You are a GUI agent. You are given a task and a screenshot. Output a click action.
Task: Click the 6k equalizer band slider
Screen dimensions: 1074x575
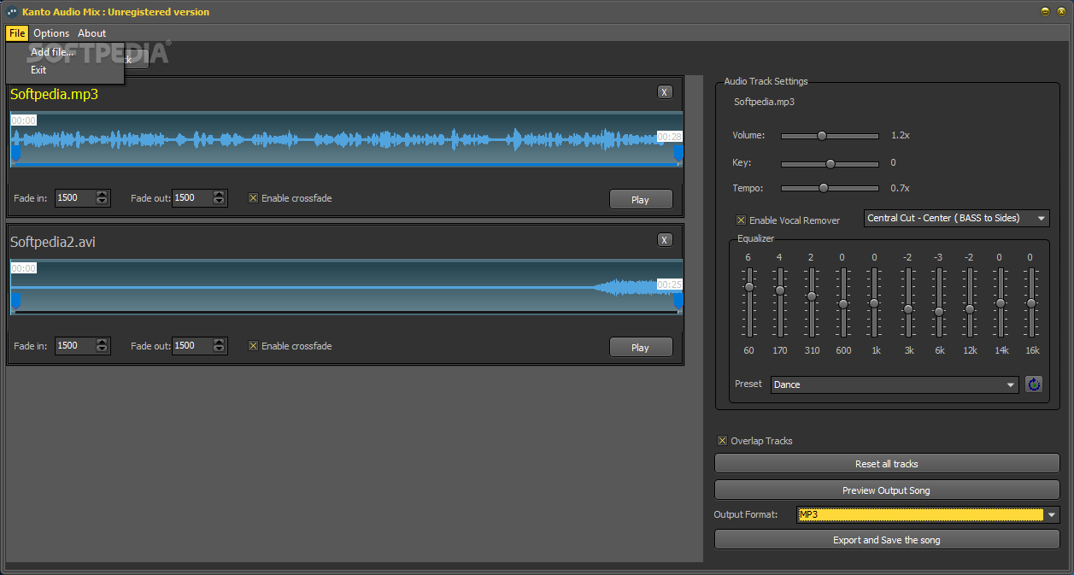tap(939, 312)
